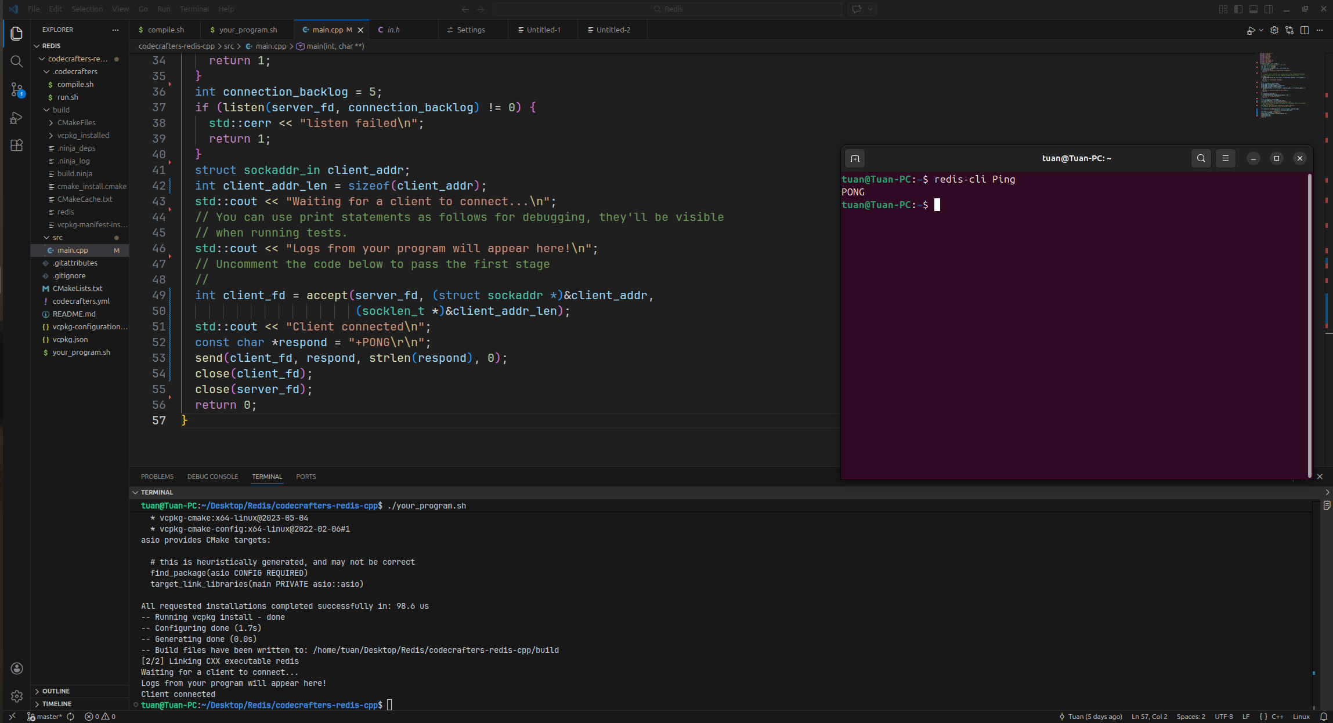
Task: Open Source Control view with badge
Action: point(16,89)
